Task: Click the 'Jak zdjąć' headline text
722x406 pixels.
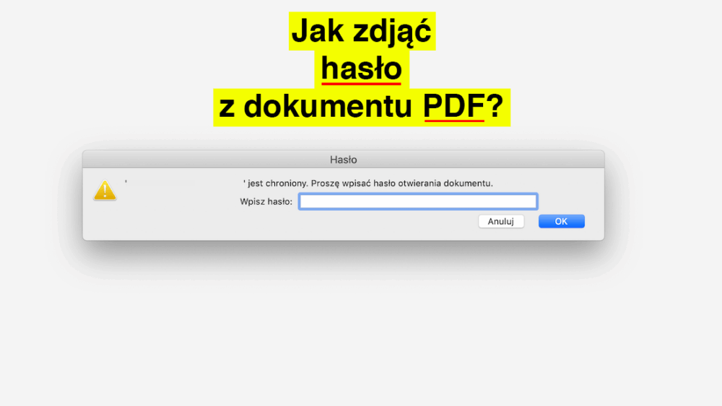Action: 362,31
